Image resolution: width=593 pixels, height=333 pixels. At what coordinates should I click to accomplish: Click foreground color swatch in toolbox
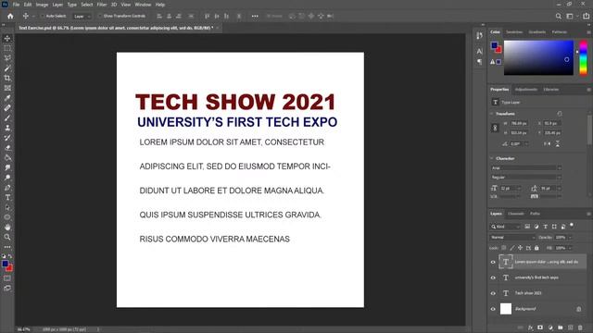tap(5, 264)
